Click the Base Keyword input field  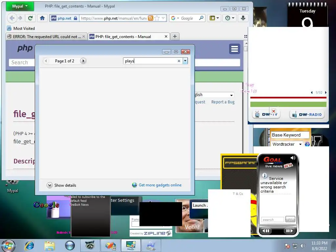290,135
